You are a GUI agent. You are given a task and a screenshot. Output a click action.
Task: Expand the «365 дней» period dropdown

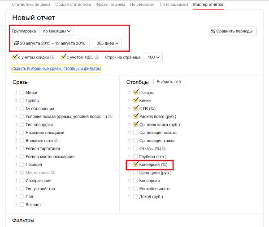pyautogui.click(x=107, y=43)
